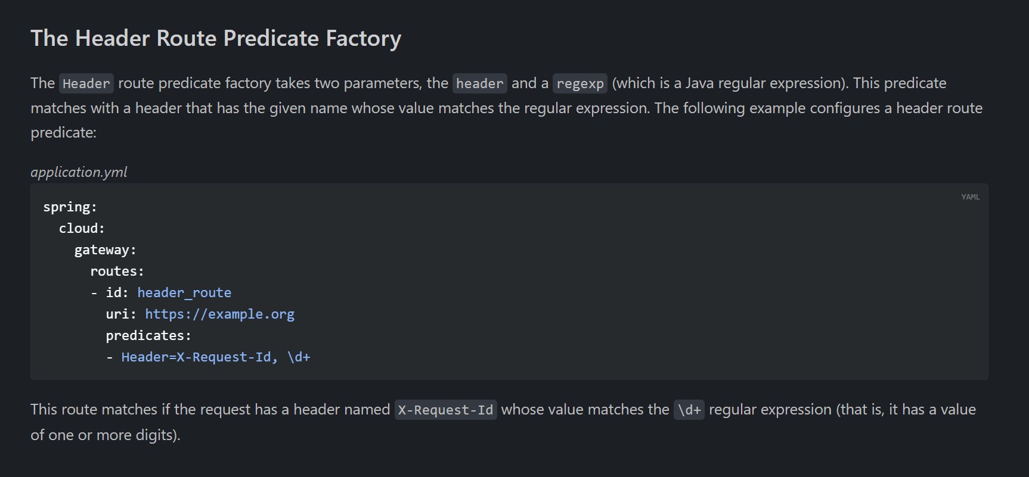
Task: Click the 'gateway:' key in the YAML
Action: [106, 250]
